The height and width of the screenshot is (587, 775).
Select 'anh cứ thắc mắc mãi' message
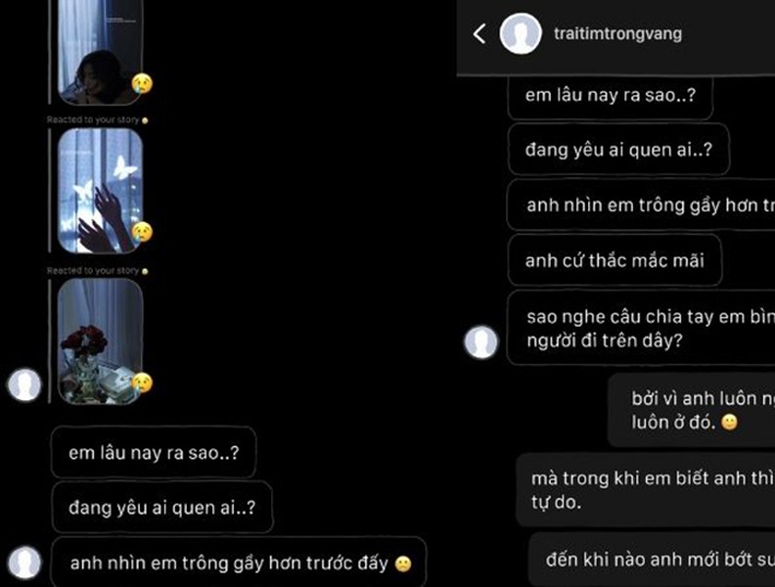tap(615, 260)
